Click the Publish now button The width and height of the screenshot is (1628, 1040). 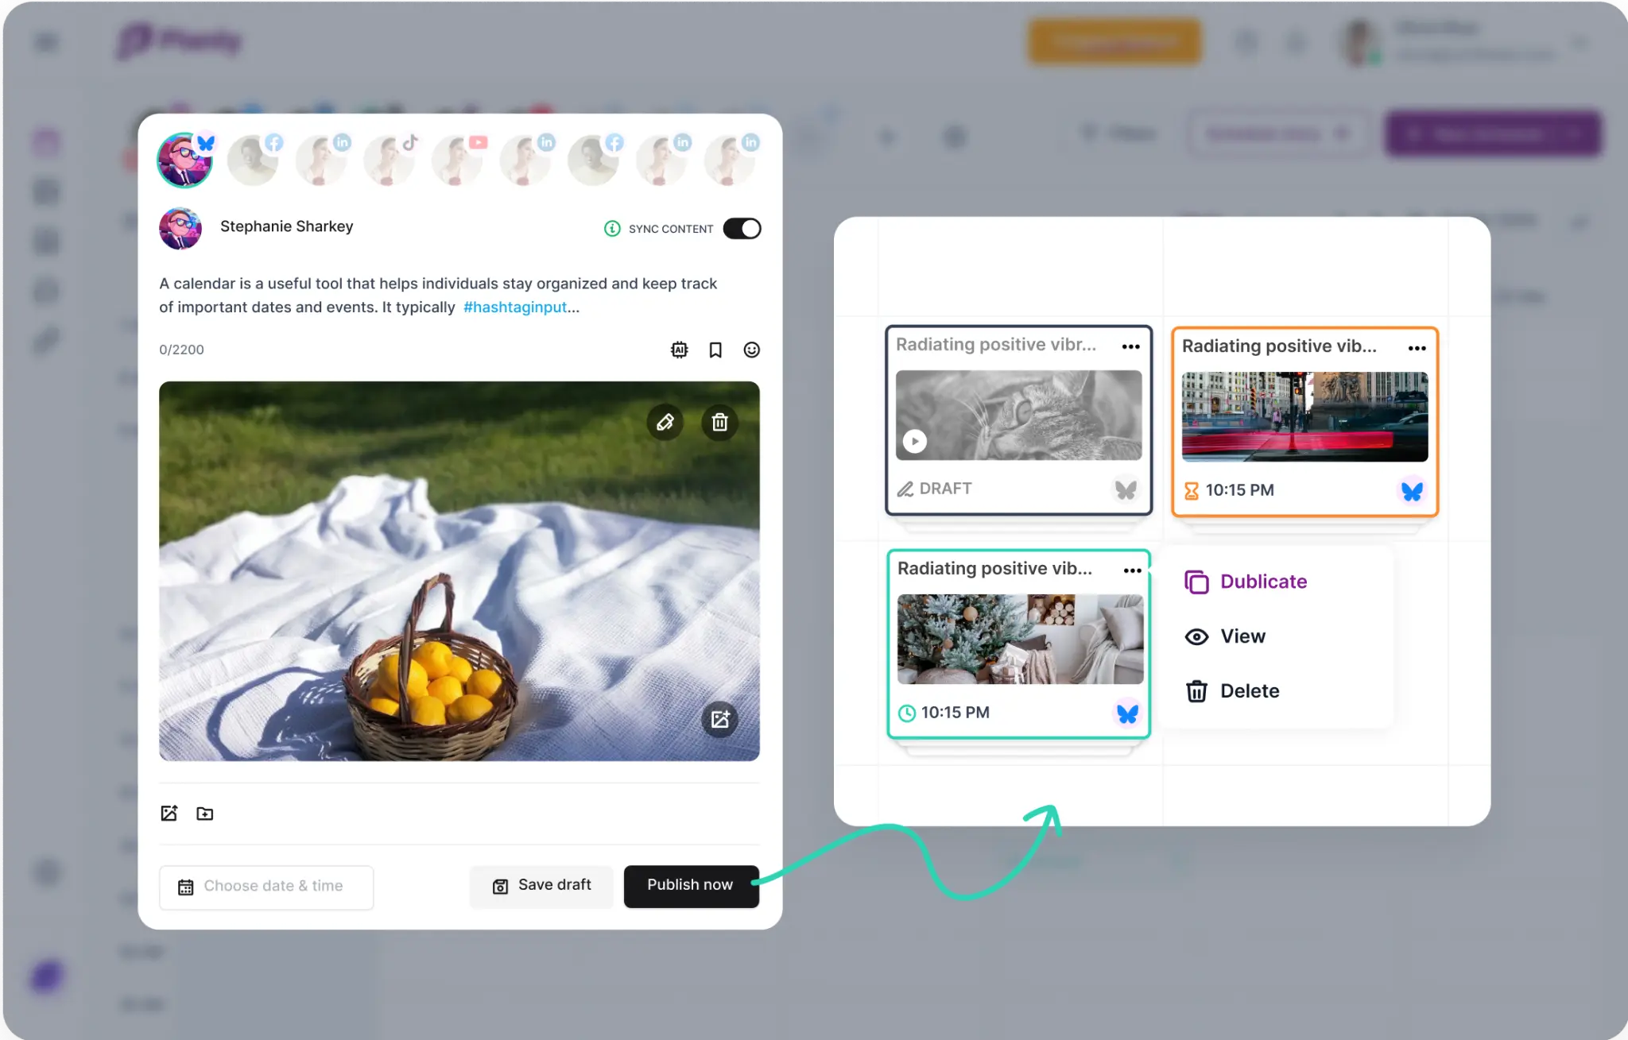(x=690, y=885)
